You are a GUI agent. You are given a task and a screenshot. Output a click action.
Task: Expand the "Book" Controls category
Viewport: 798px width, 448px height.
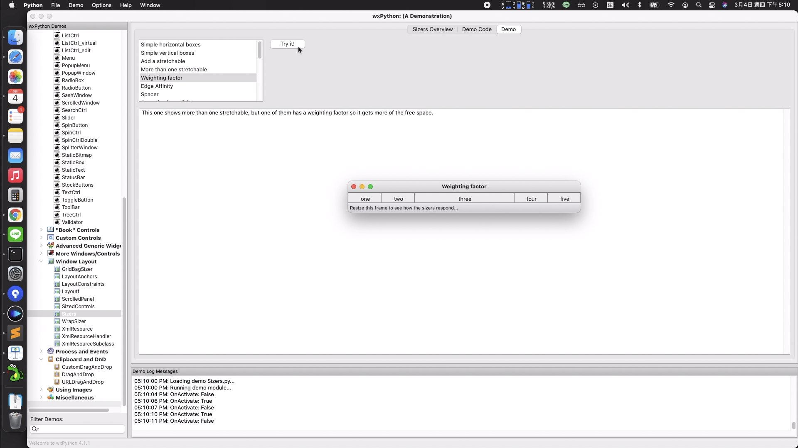pyautogui.click(x=41, y=229)
